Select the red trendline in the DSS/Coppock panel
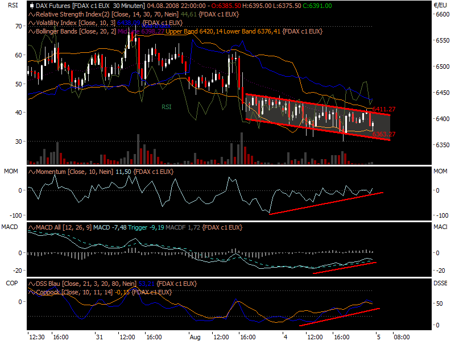Image resolution: width=455 pixels, height=341 pixels. pyautogui.click(x=340, y=317)
